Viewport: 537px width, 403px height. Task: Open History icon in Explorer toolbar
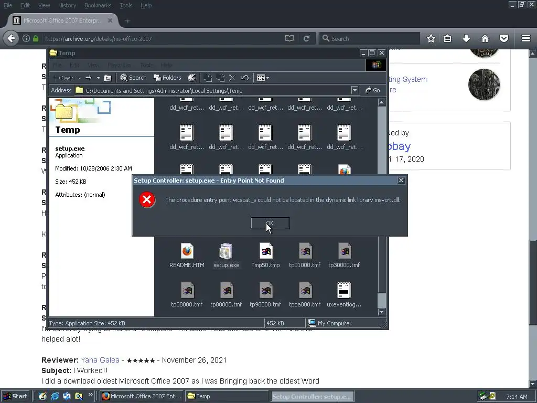[192, 78]
